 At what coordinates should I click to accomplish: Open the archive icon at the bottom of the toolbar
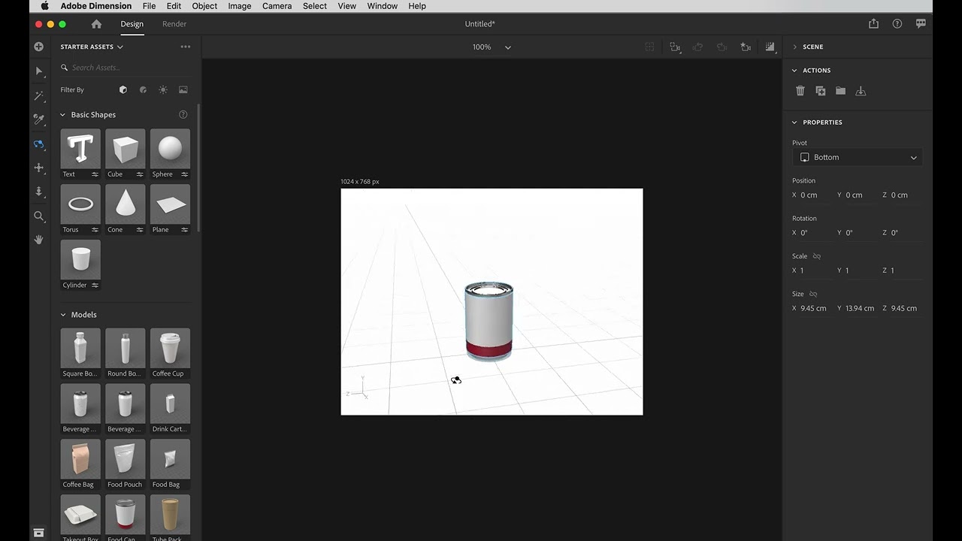39,533
